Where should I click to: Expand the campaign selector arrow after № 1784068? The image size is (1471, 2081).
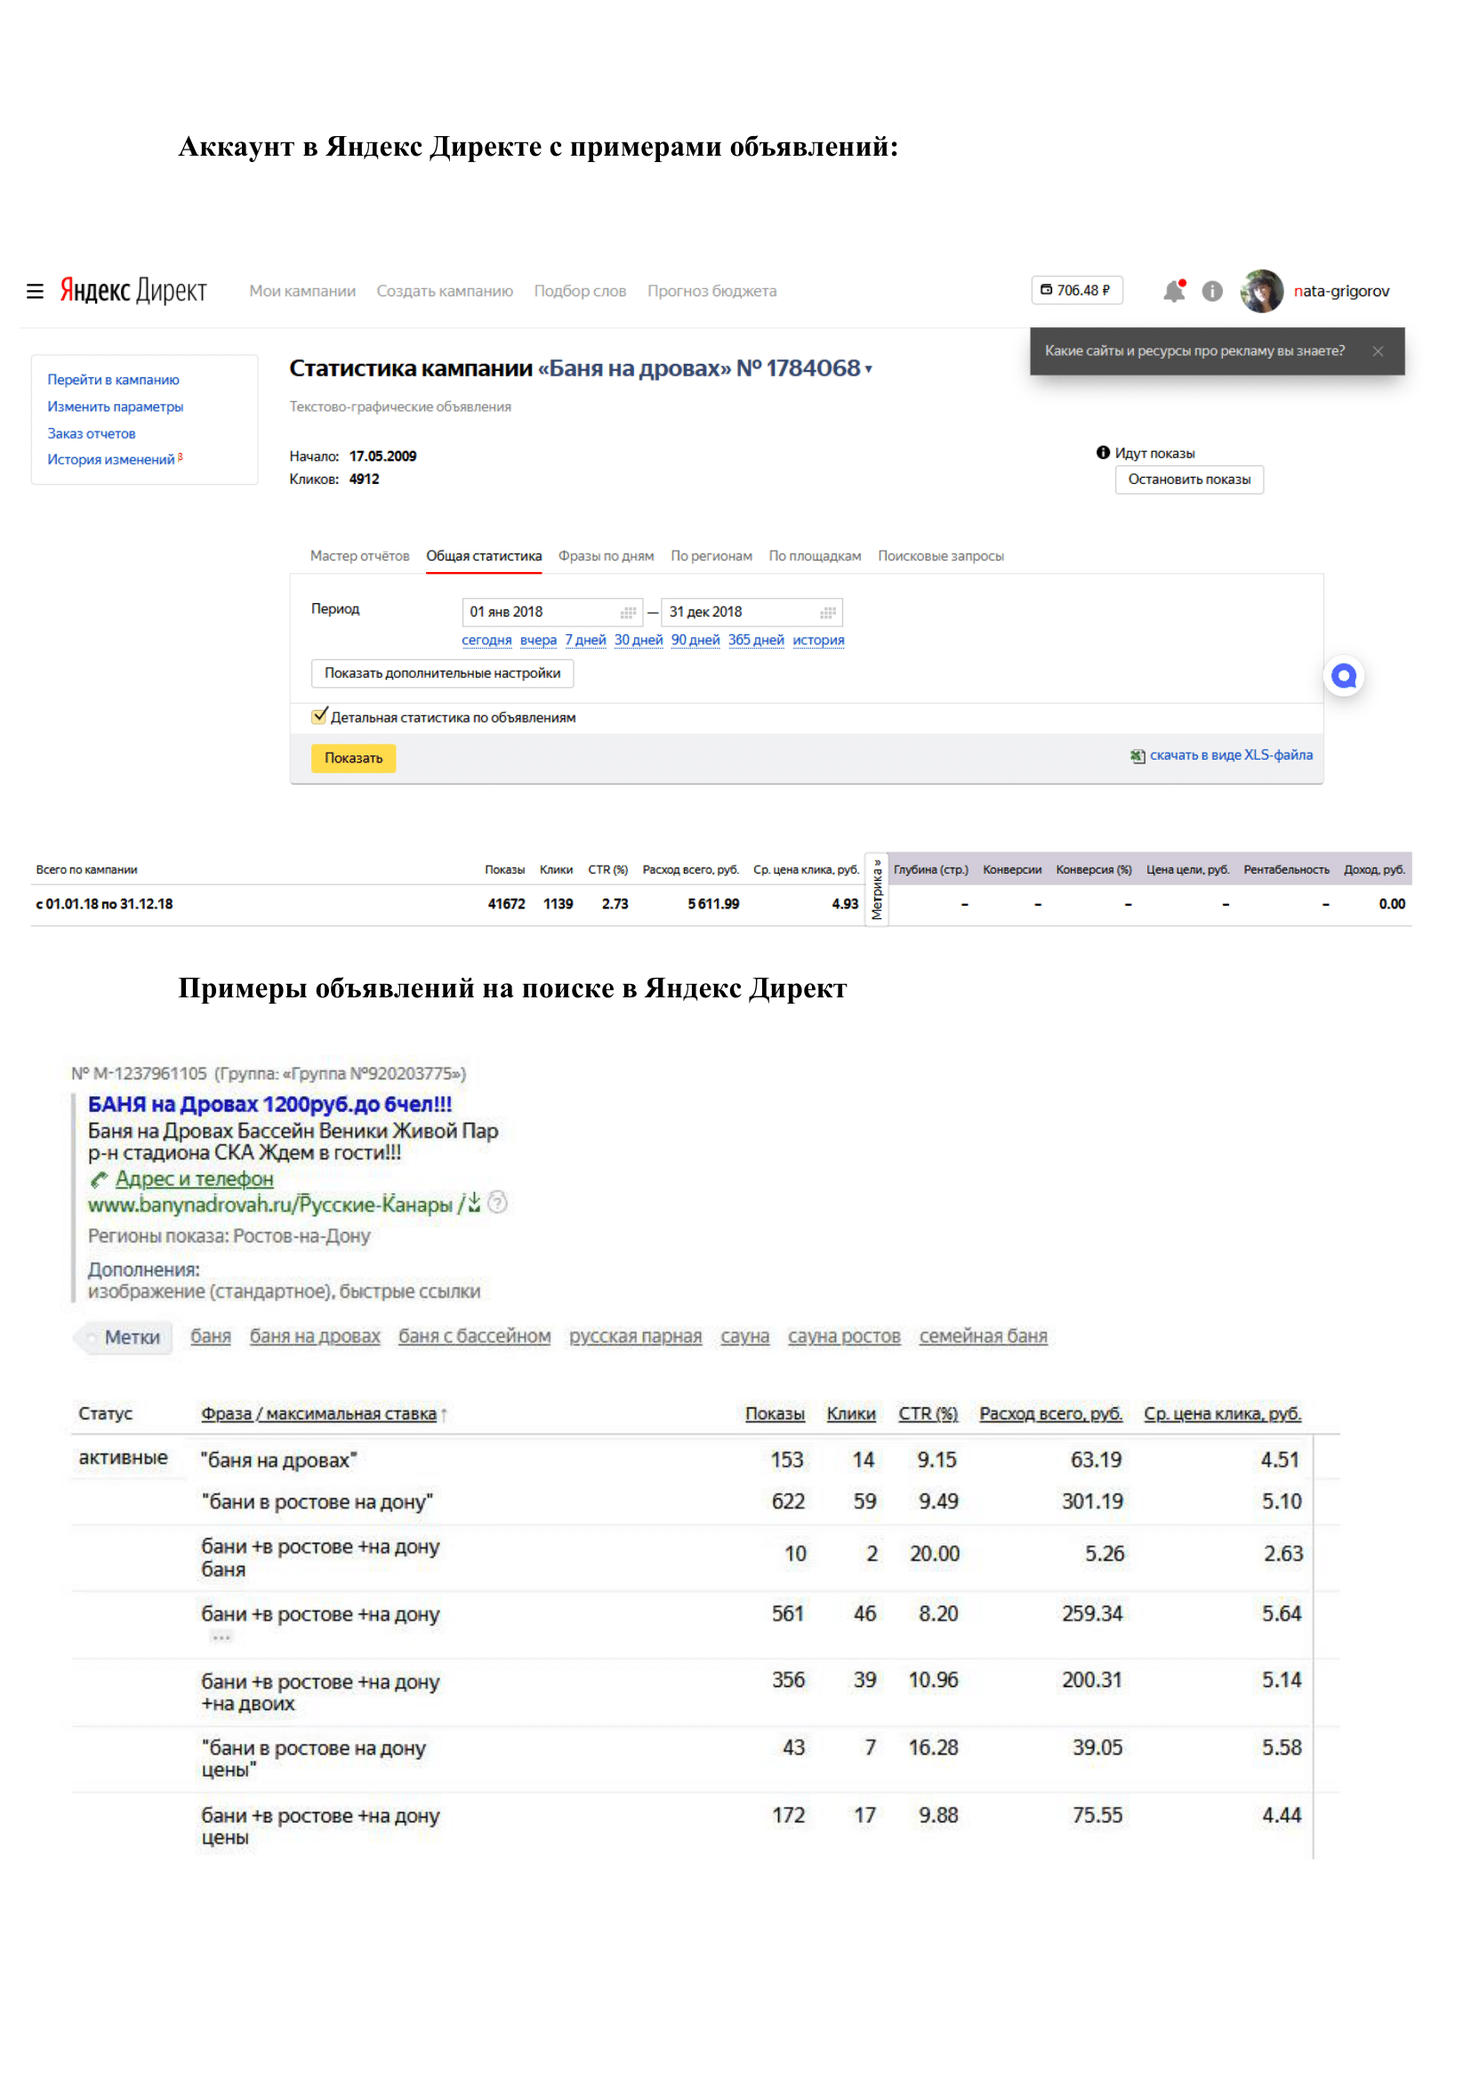click(x=869, y=369)
